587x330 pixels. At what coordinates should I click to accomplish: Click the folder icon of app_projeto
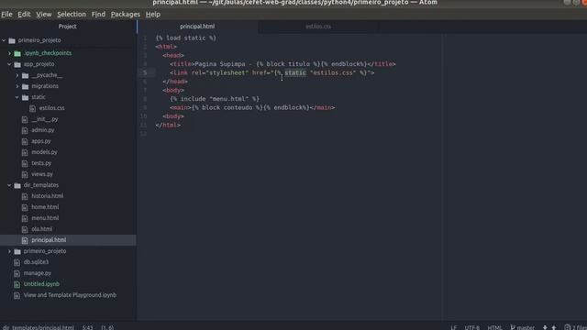17,65
